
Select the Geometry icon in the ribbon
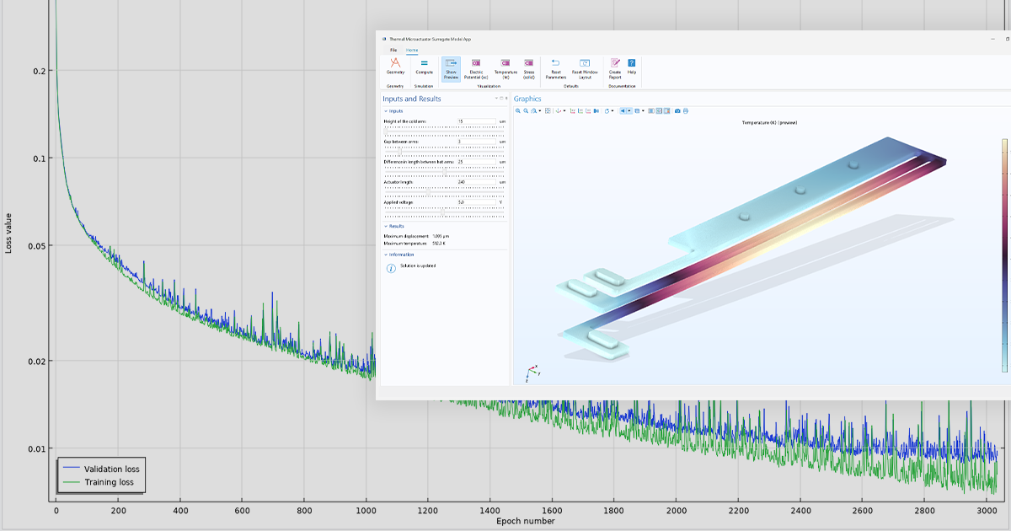393,64
